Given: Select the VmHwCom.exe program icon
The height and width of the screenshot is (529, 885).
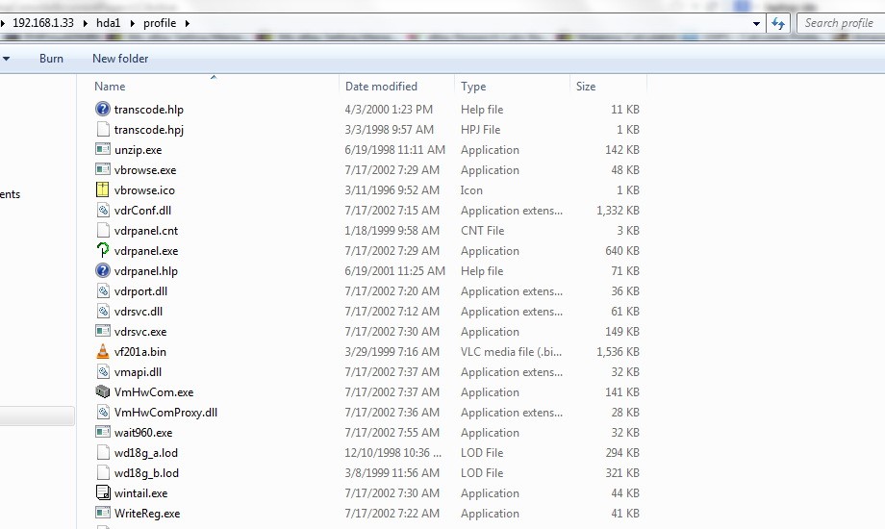Looking at the screenshot, I should [x=103, y=392].
